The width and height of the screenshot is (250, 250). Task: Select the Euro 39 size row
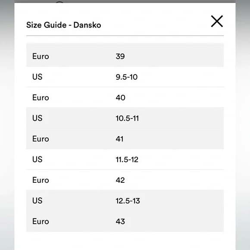coord(125,56)
